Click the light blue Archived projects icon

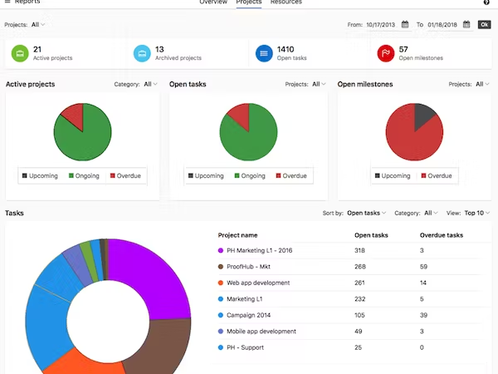pos(142,53)
